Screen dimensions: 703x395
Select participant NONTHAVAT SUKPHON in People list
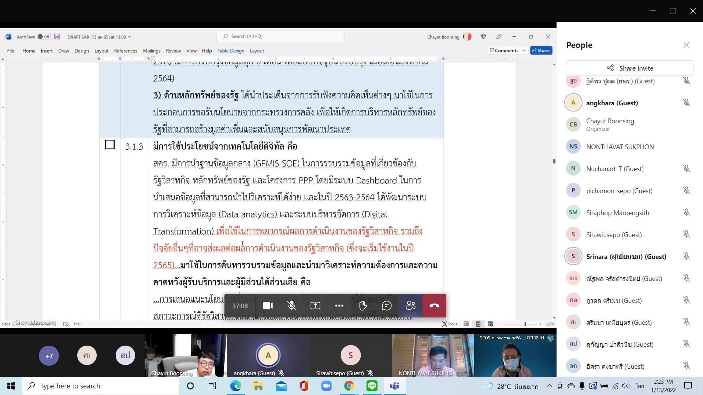click(630, 147)
